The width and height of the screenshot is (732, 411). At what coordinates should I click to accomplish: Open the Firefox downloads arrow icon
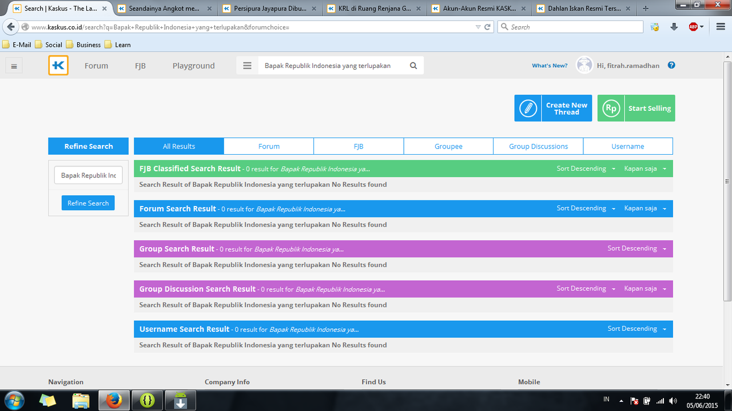tap(674, 27)
